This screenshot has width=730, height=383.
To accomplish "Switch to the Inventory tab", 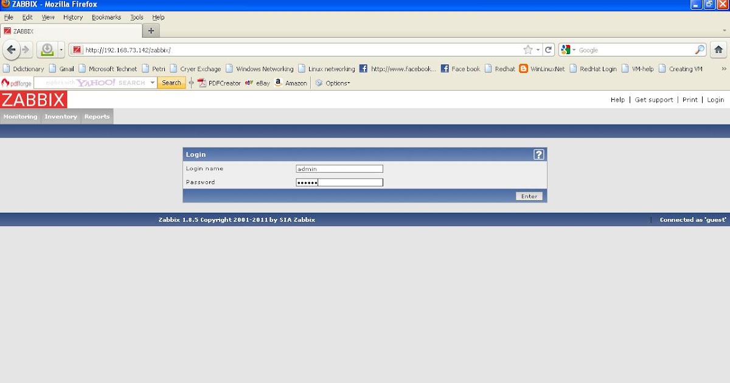I will [x=61, y=117].
